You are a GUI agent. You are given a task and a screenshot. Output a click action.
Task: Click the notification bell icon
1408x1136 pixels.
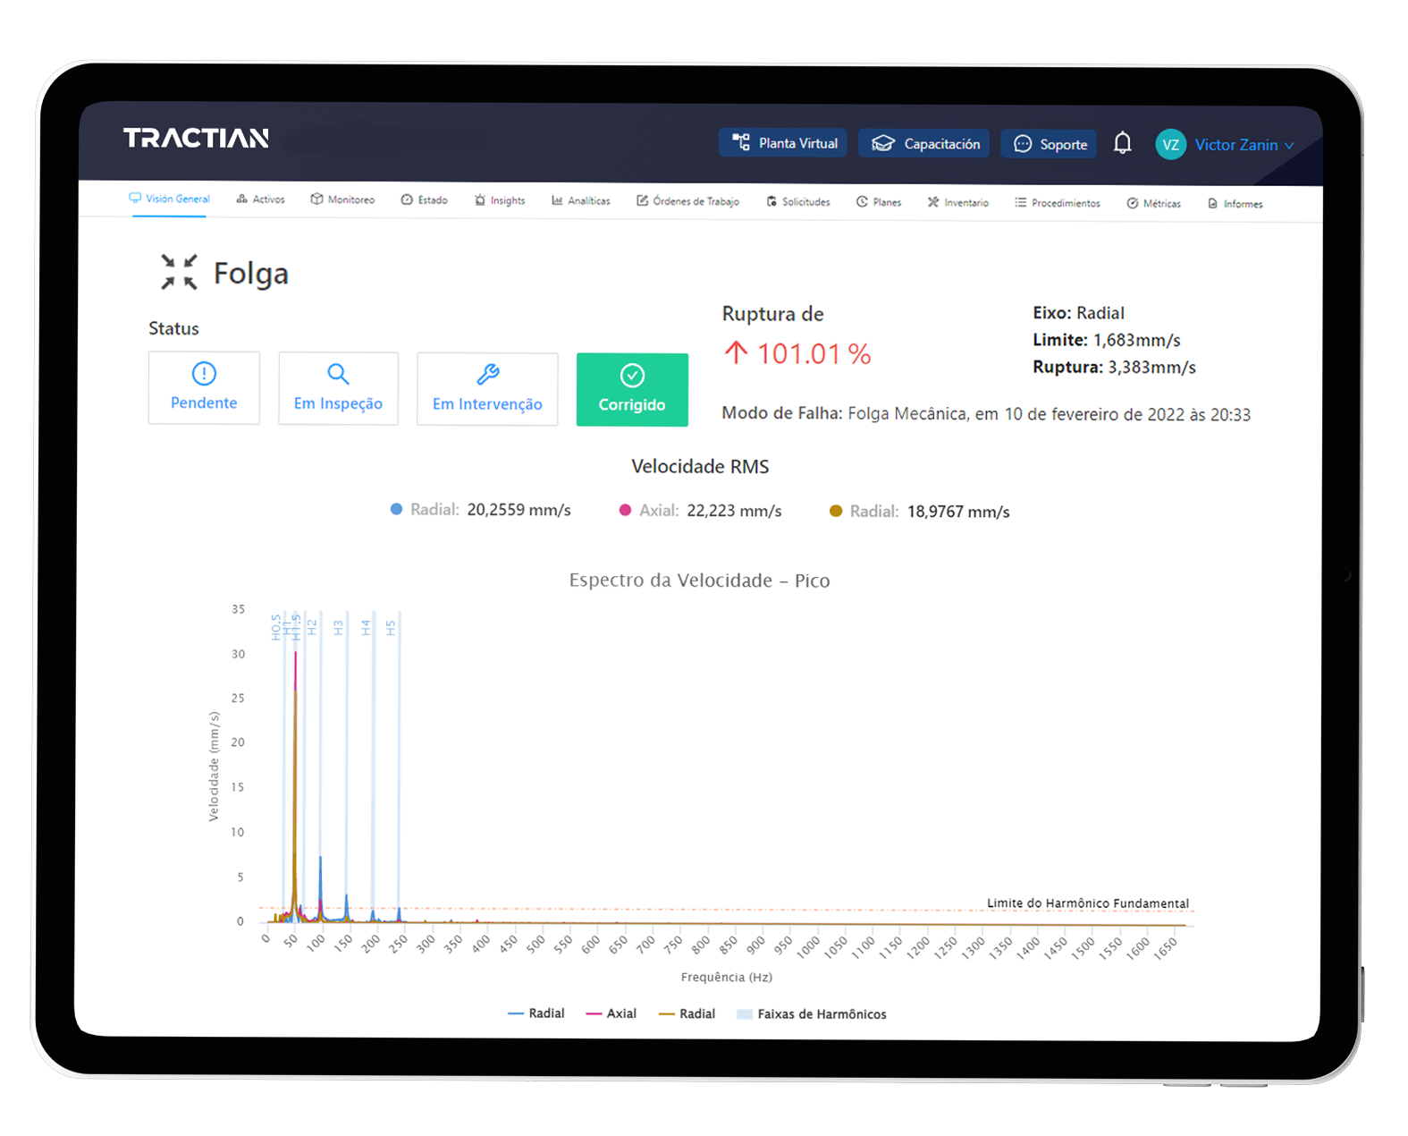click(1123, 143)
